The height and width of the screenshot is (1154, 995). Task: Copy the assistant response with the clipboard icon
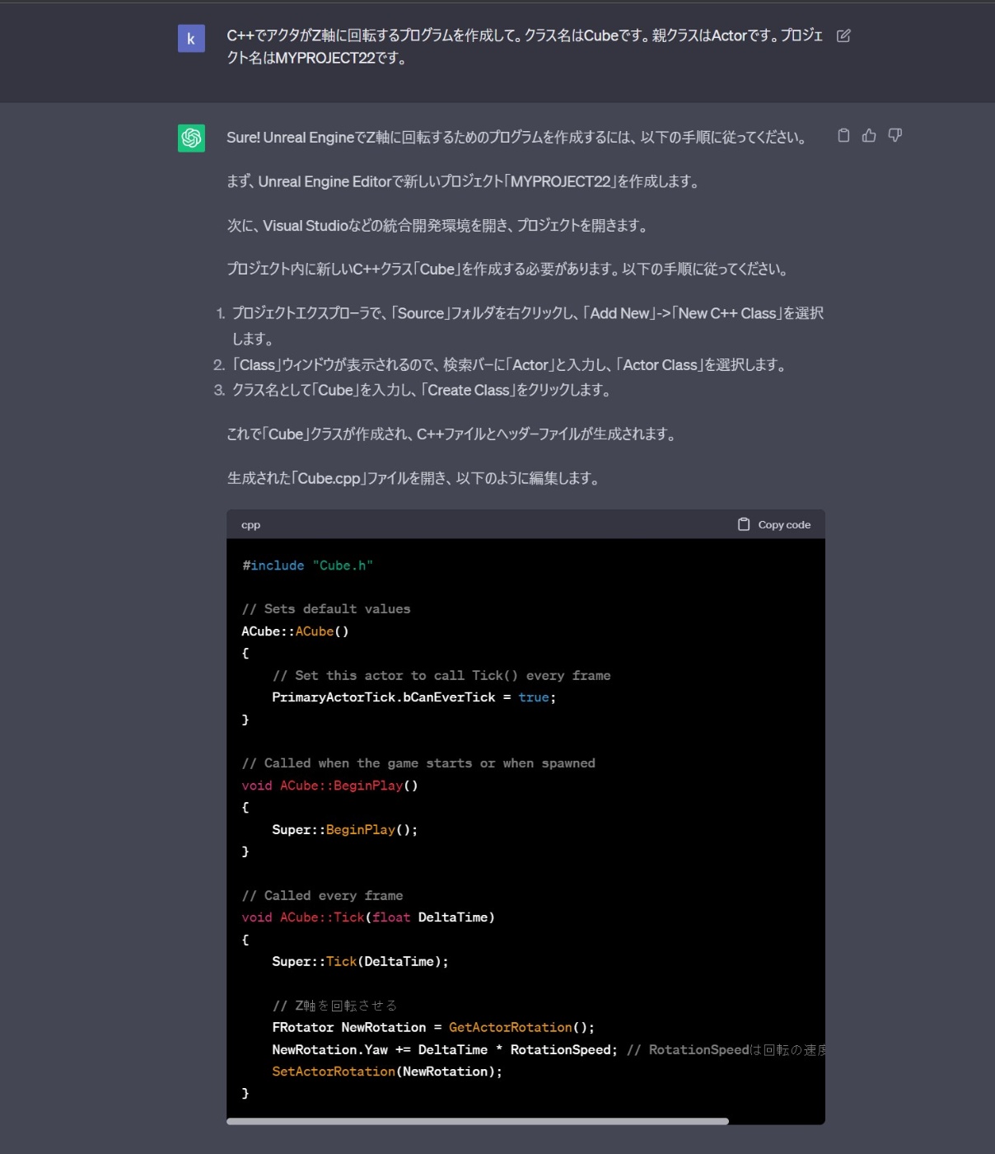843,135
